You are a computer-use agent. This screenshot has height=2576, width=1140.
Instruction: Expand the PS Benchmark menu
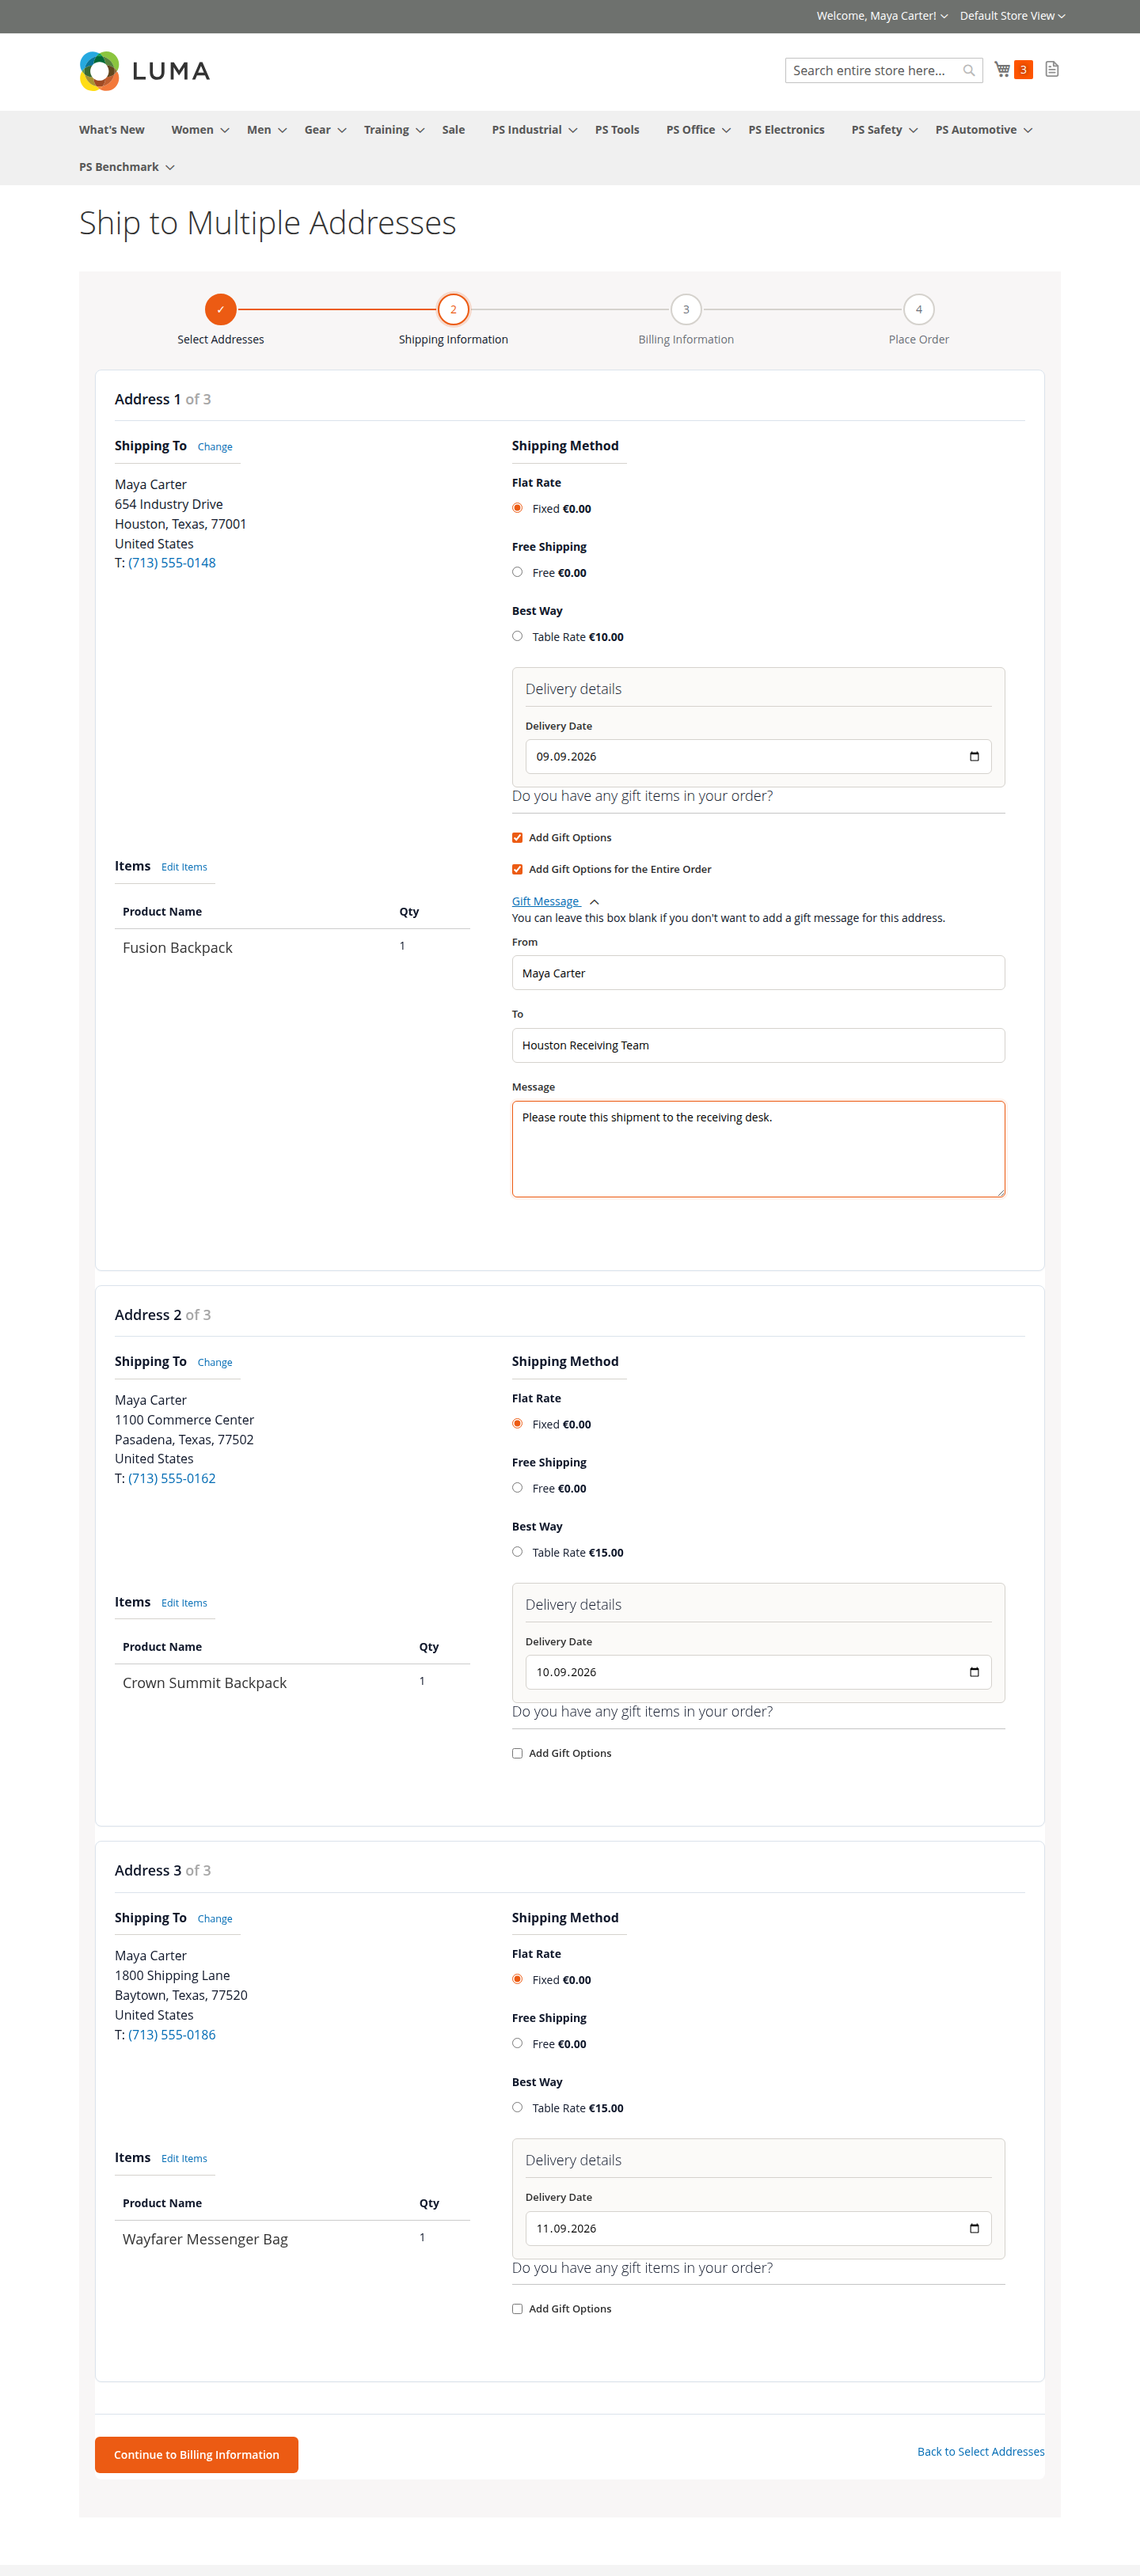pos(127,167)
